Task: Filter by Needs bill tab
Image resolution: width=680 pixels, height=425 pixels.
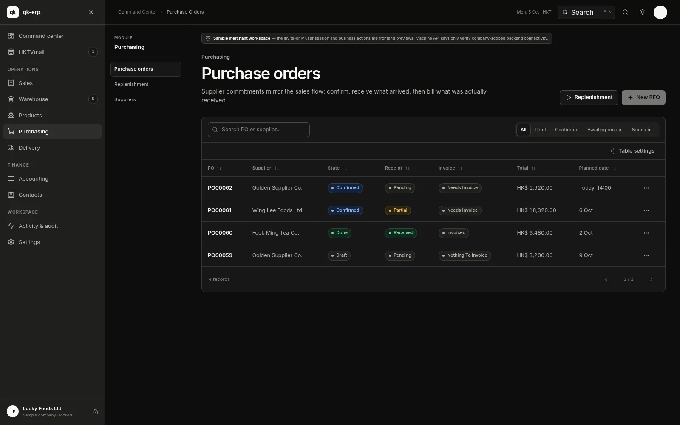Action: [x=642, y=130]
